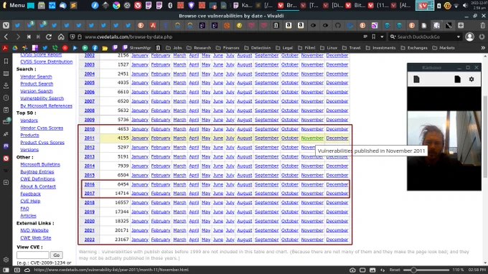This screenshot has height=274, width=488.
Task: Open the address field dropdown arrow
Action: click(x=382, y=37)
